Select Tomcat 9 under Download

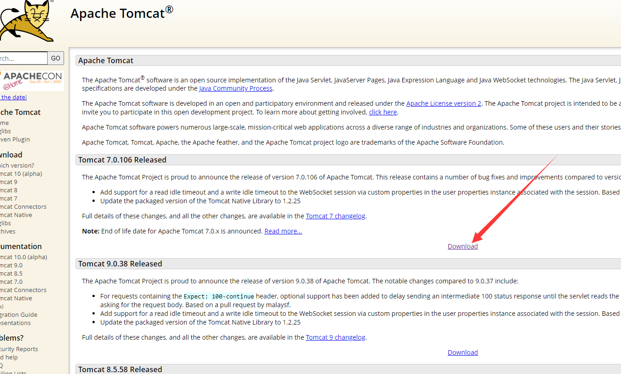[x=9, y=182]
